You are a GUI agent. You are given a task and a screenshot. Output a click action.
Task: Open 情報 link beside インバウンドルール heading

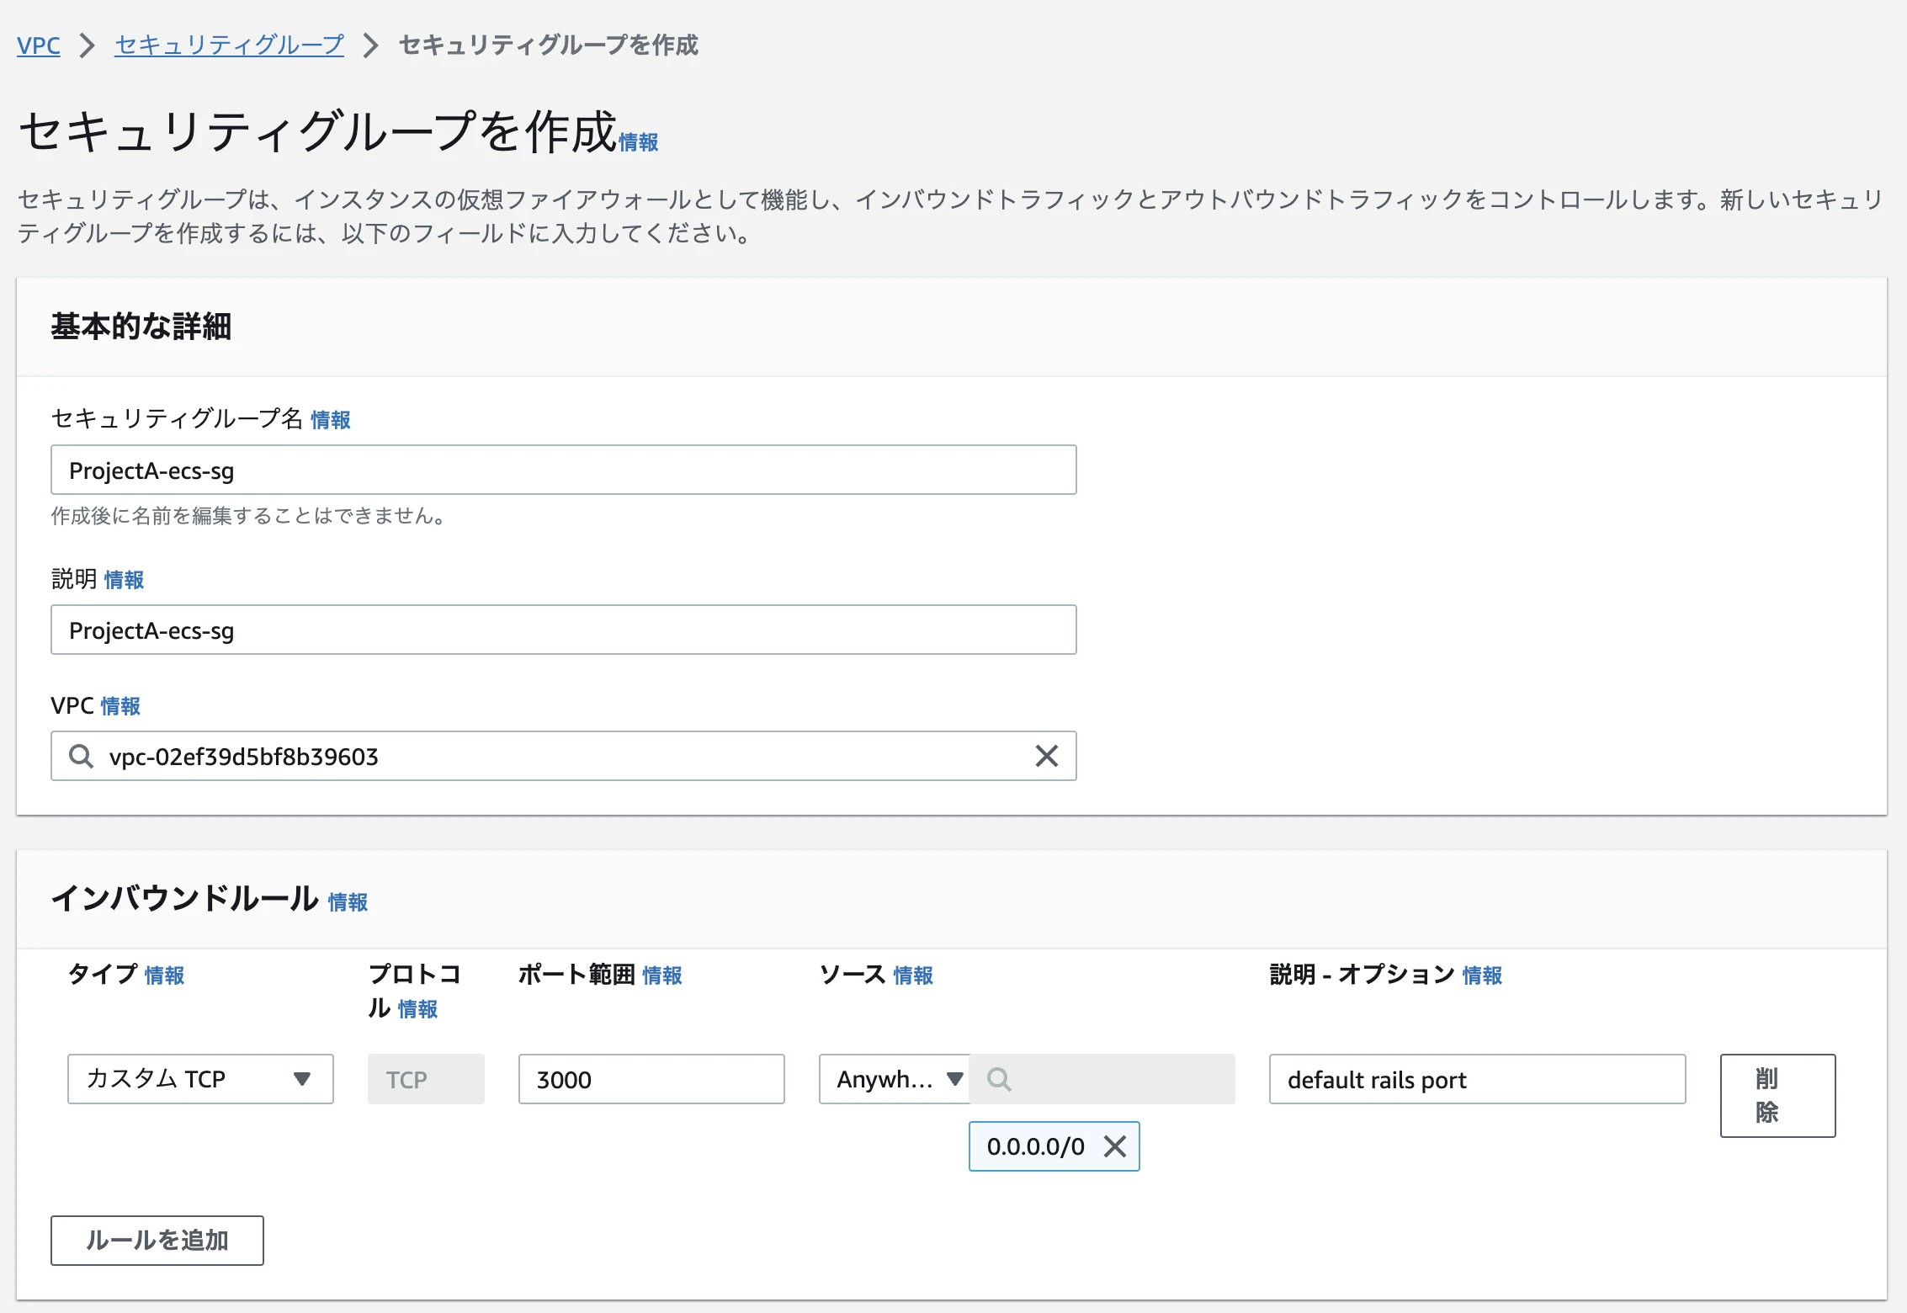(348, 902)
